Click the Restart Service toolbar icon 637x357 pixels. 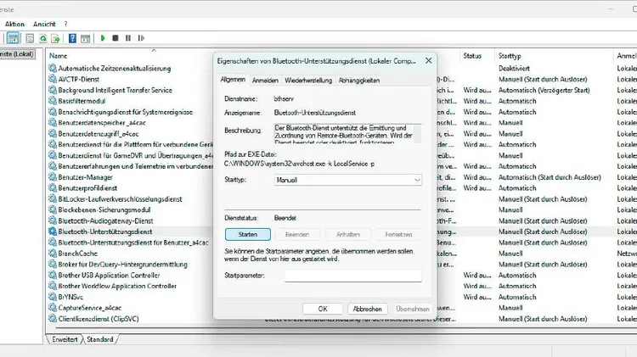tap(140, 38)
